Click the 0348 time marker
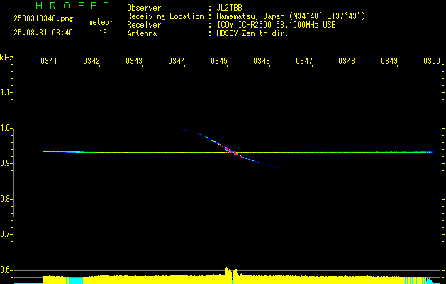Screen dimensions: 446x284 tap(347, 60)
